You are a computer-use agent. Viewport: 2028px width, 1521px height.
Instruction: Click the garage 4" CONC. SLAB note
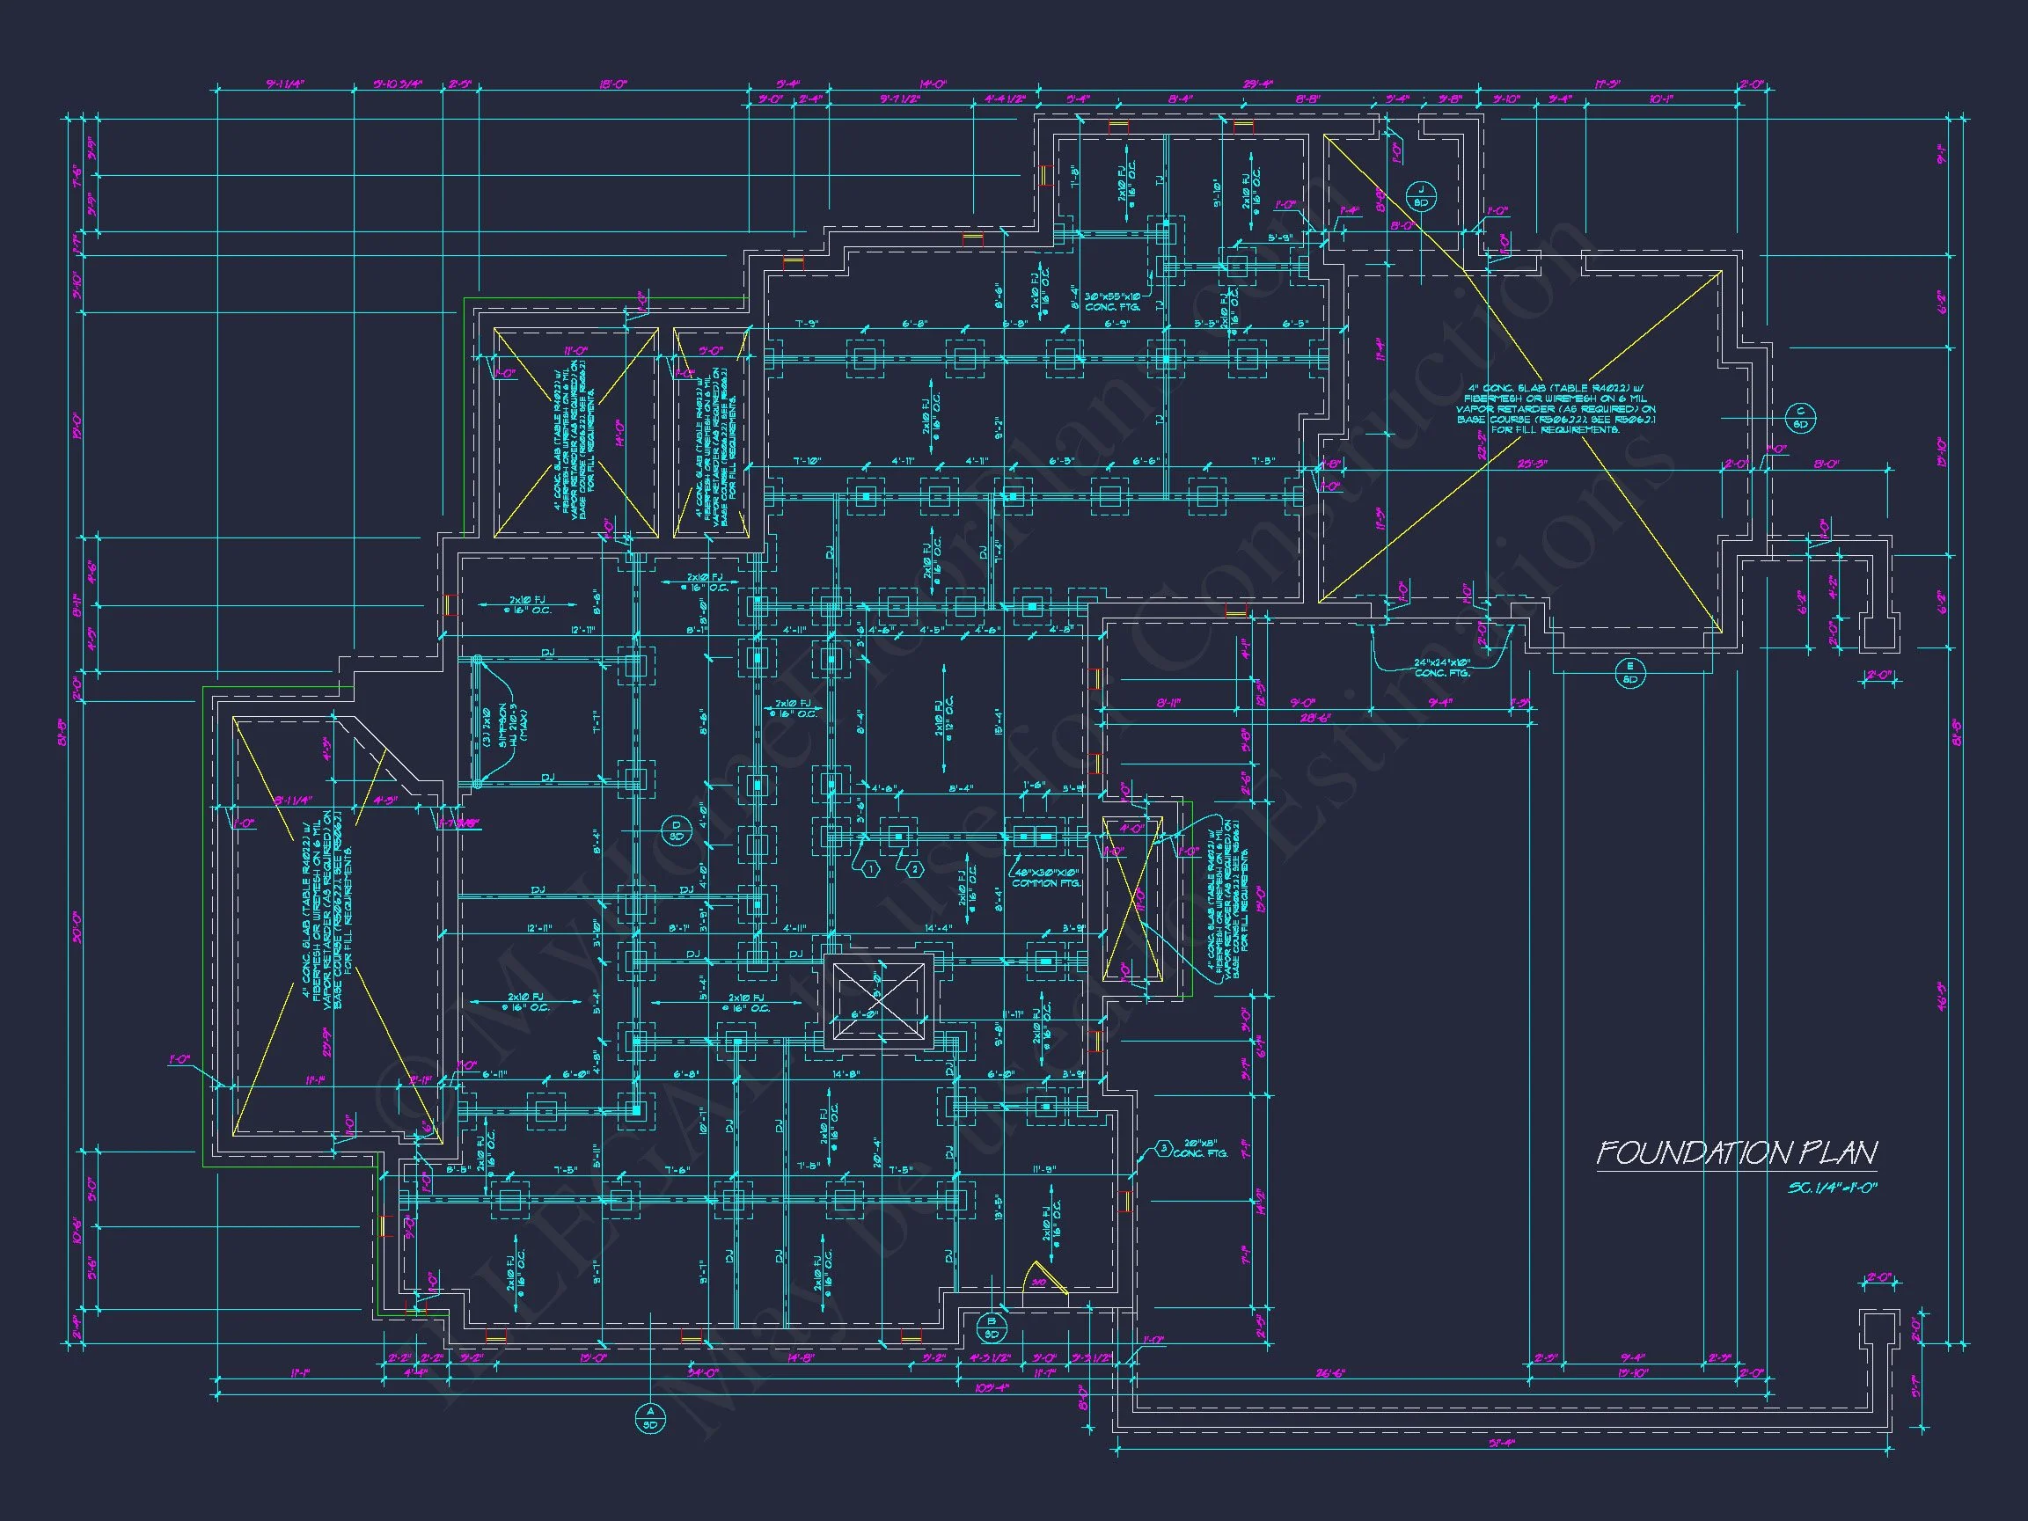pyautogui.click(x=1556, y=408)
